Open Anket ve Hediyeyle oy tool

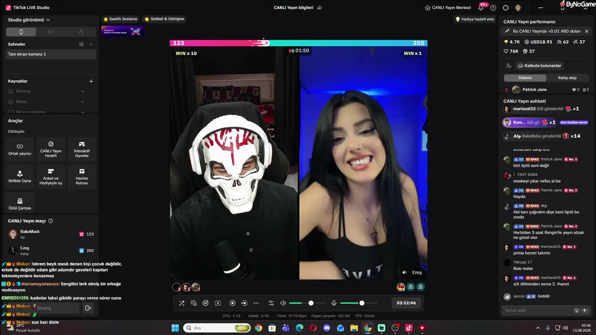(51, 177)
